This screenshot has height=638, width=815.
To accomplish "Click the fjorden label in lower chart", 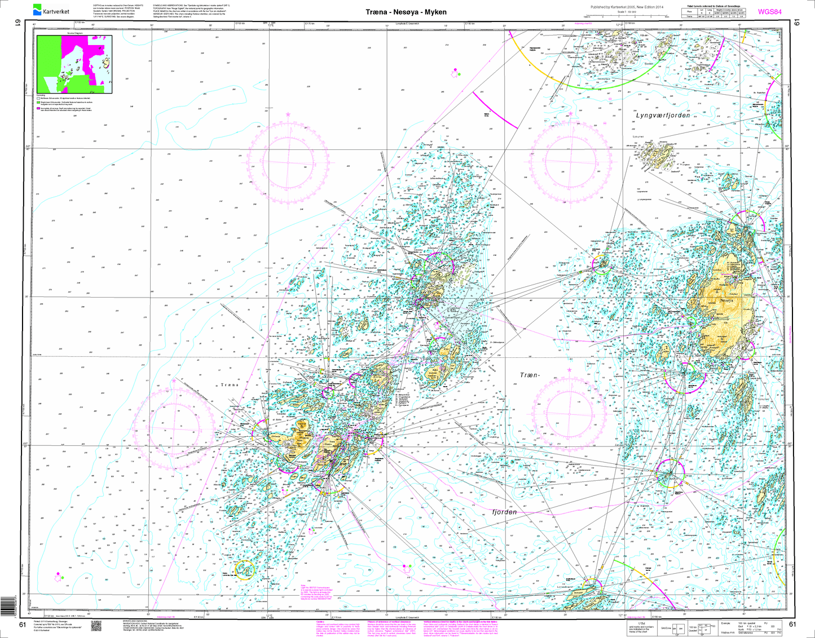I will click(504, 512).
